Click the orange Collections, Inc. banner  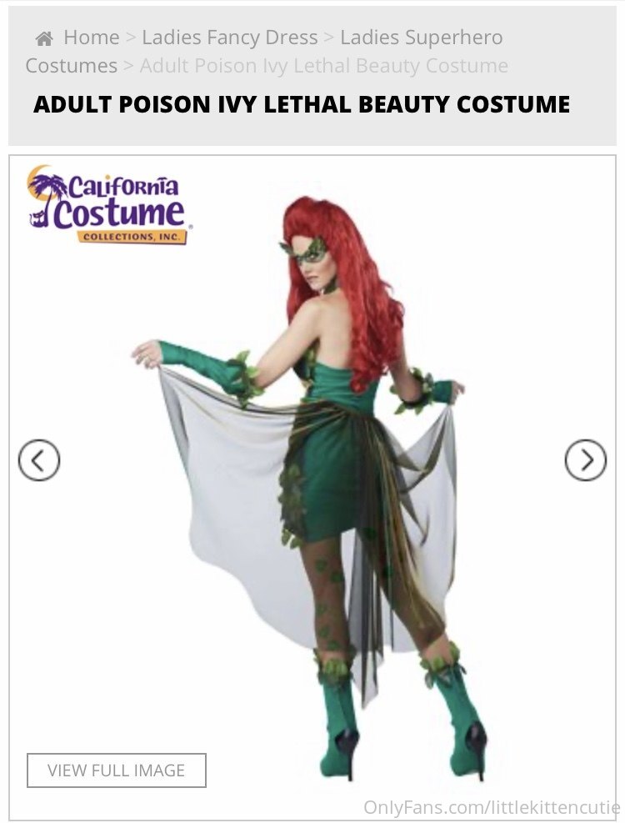(x=132, y=237)
